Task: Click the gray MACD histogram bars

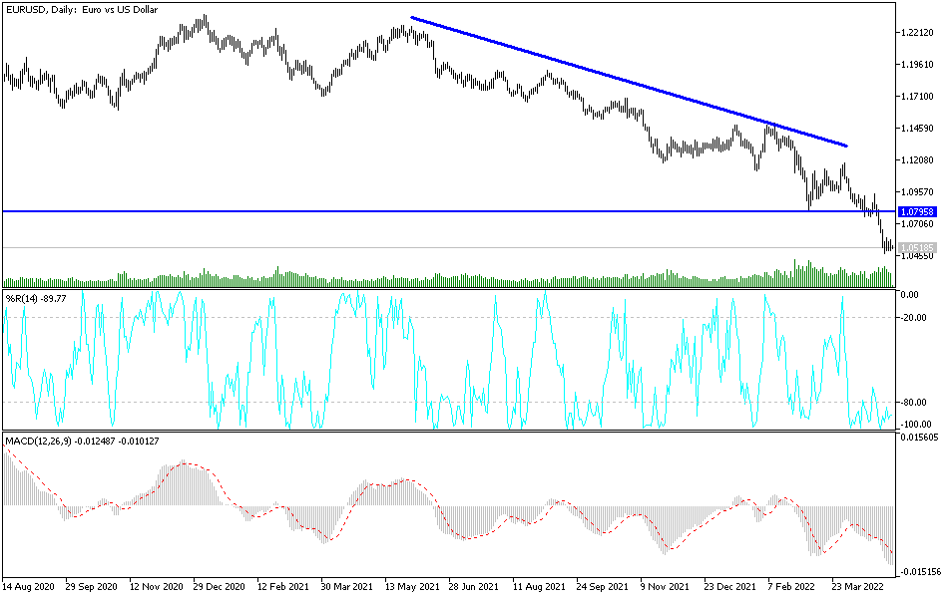Action: 180,488
